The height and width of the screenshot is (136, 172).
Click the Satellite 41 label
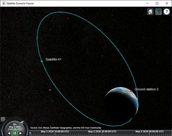(x=53, y=59)
